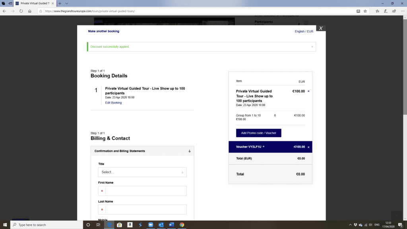Open the Title select dropdown
This screenshot has width=407, height=229.
click(142, 172)
